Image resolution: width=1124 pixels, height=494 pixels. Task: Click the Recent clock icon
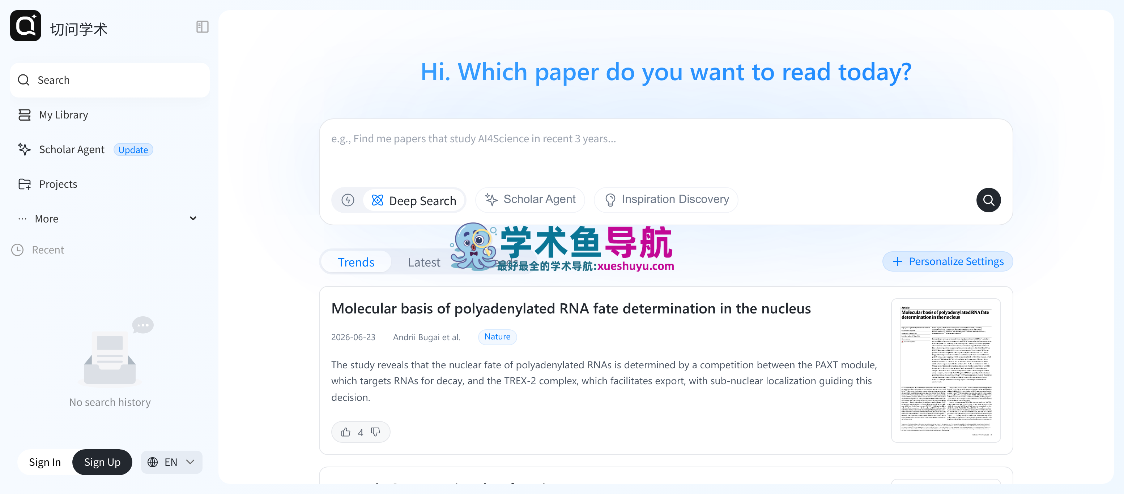click(17, 250)
